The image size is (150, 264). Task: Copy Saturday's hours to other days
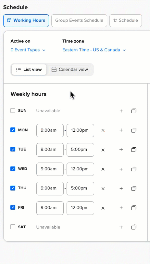coord(134,227)
